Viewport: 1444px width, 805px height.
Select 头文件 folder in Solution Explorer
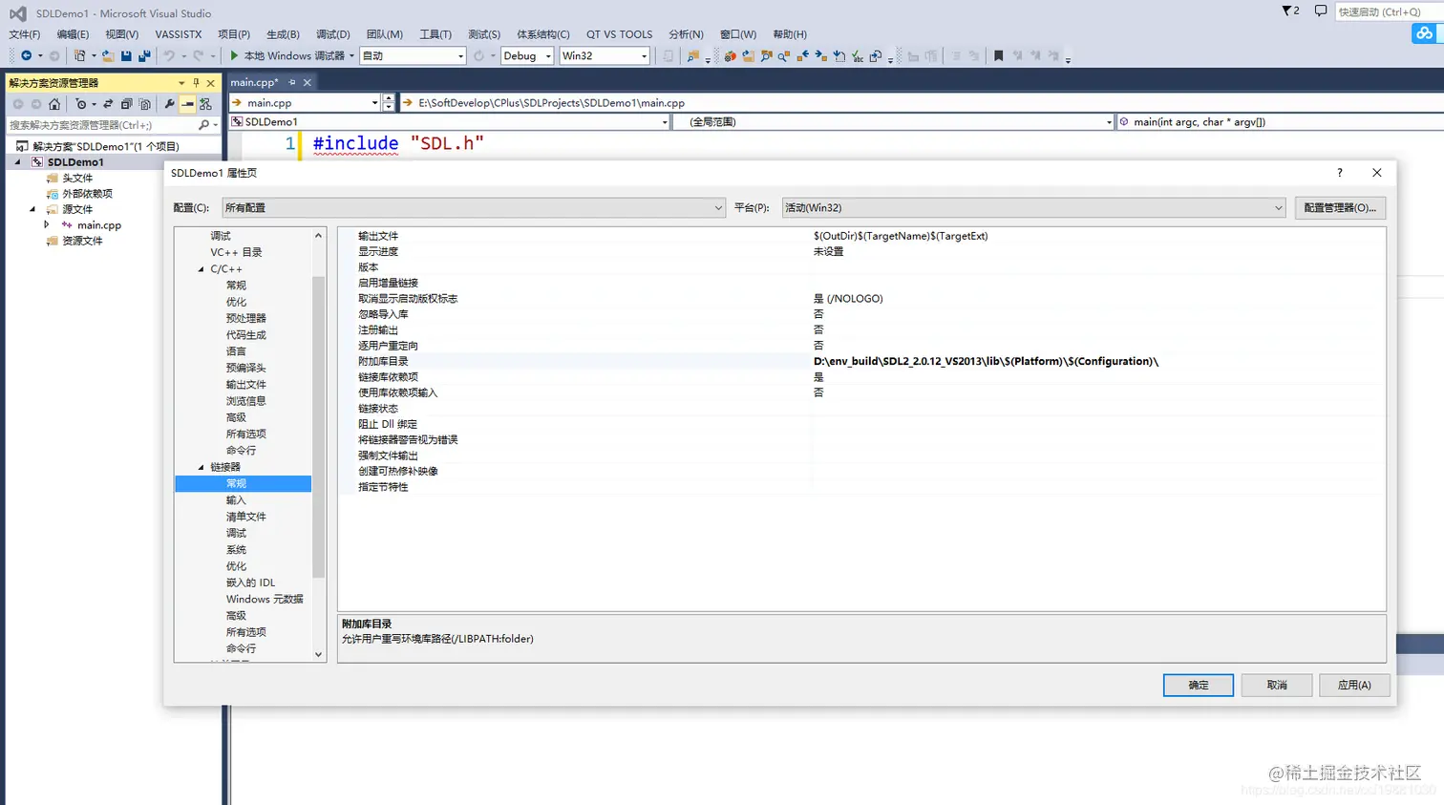point(77,179)
